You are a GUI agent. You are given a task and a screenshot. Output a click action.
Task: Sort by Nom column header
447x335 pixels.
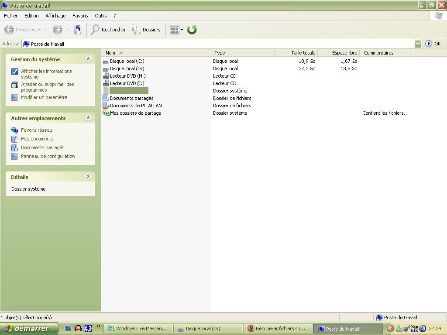pyautogui.click(x=156, y=53)
